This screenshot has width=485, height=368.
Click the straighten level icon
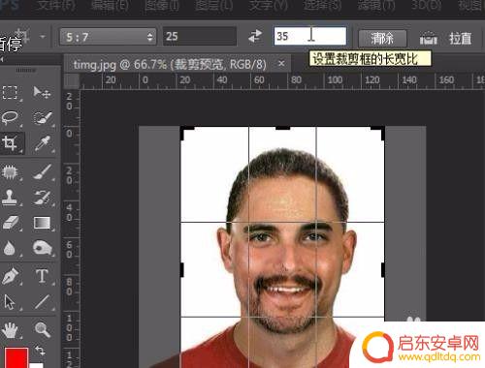tap(428, 38)
